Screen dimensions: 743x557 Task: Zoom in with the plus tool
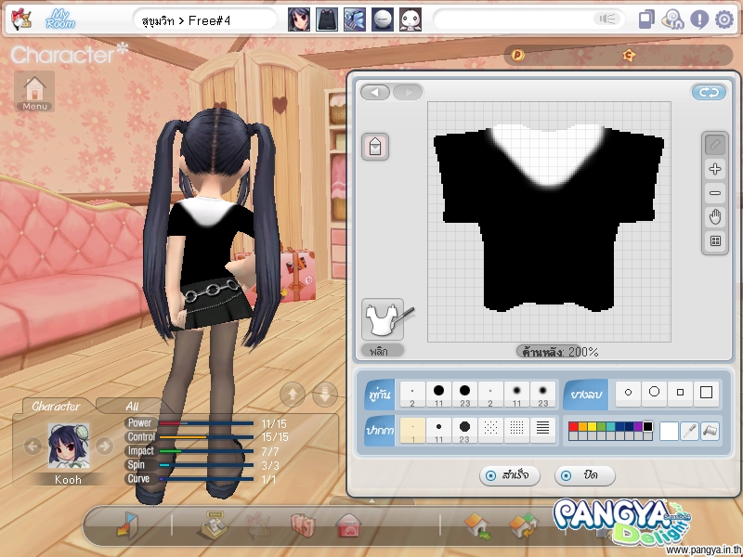point(715,169)
